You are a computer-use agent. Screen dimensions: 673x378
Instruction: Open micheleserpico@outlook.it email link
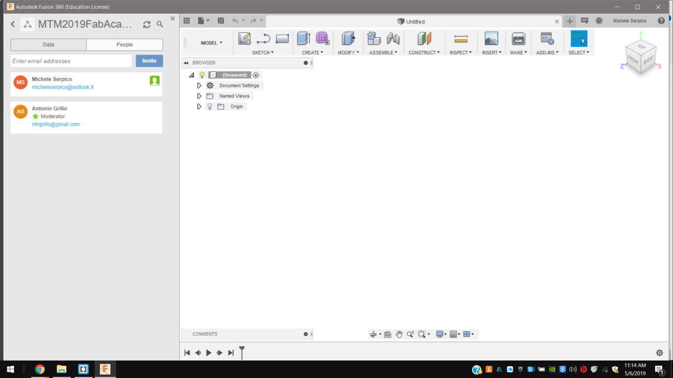63,87
